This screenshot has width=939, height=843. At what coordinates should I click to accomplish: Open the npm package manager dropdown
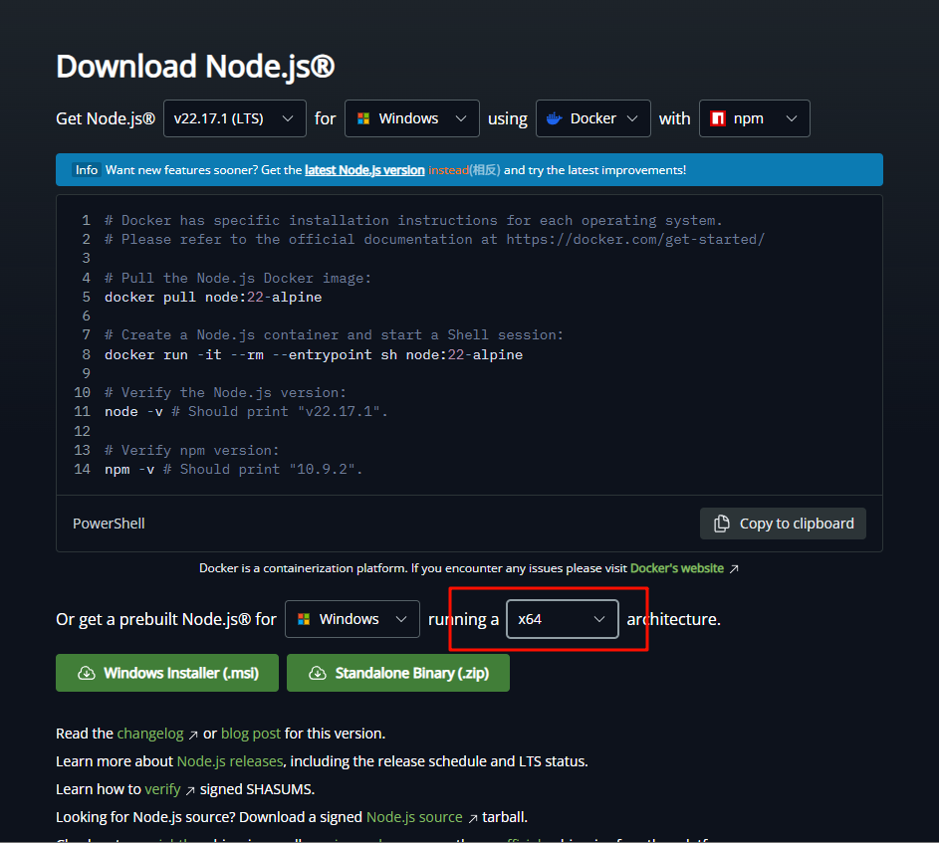pos(754,118)
